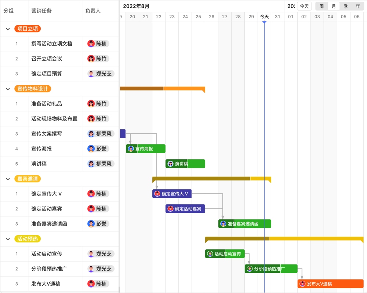Collapse the 项目立项 group
The height and width of the screenshot is (293, 367).
8,29
